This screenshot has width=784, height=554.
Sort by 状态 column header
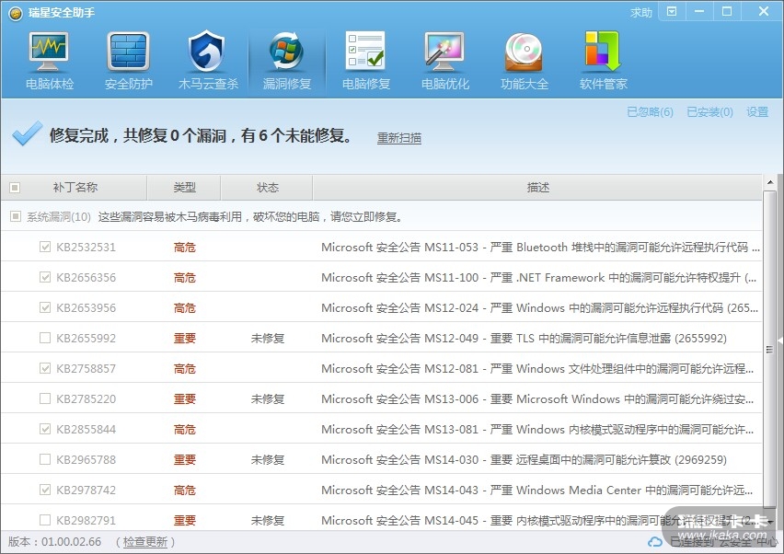[x=267, y=188]
